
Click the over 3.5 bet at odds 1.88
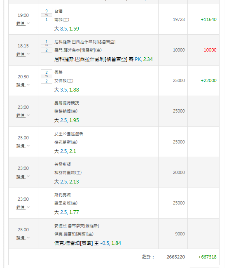(66, 90)
